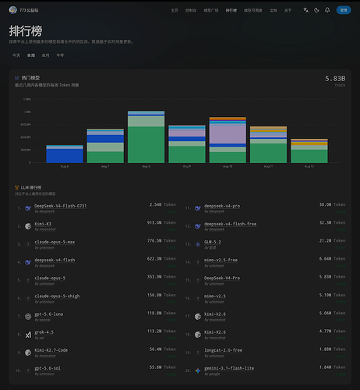This screenshot has width=360, height=390.
Task: Click the blue login button
Action: point(344,10)
